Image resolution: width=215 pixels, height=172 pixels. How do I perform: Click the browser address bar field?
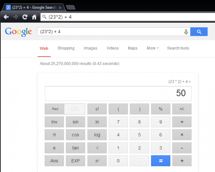(128, 17)
